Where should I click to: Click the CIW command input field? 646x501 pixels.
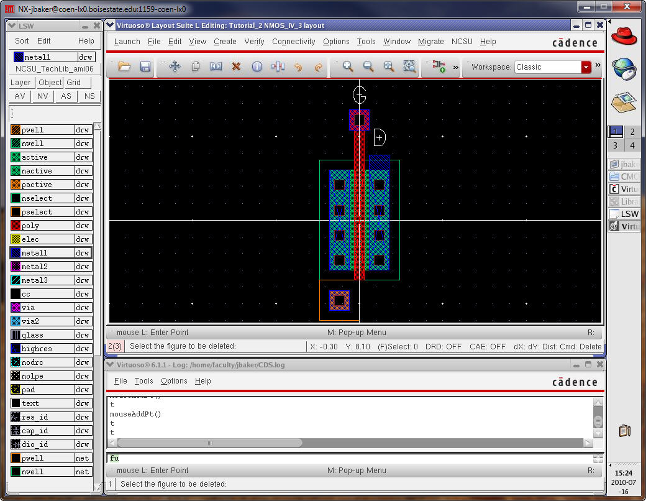point(348,458)
